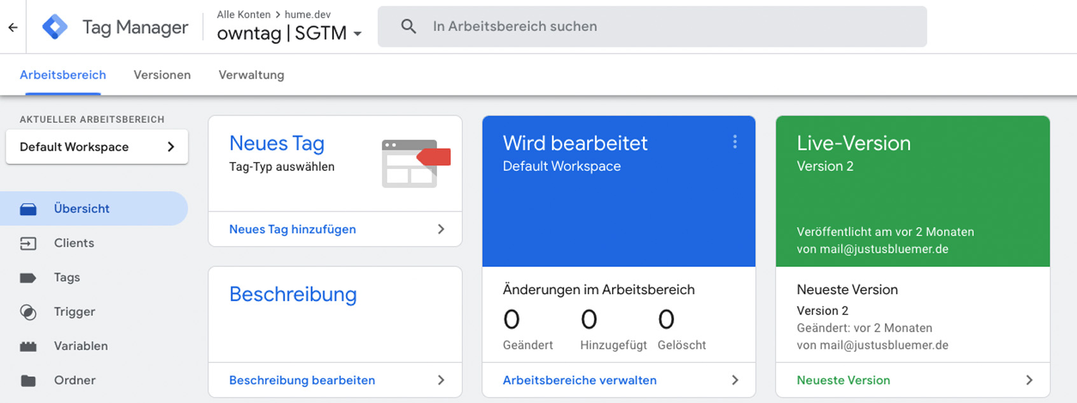Image resolution: width=1077 pixels, height=403 pixels.
Task: Click the Variablen brick icon
Action: 28,346
